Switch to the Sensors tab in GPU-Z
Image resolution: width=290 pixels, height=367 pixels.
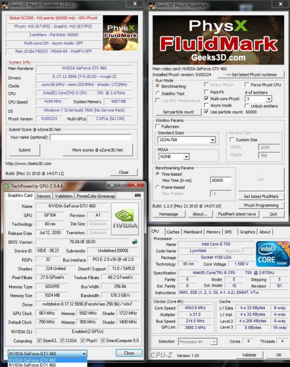pos(43,196)
